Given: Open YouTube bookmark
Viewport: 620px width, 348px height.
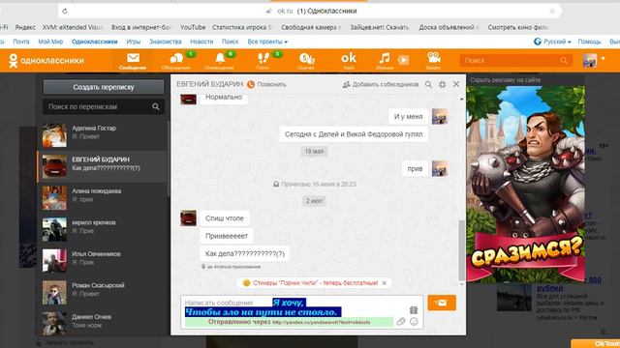Looking at the screenshot, I should coord(193,27).
